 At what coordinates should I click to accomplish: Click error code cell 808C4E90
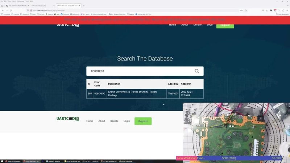tap(100, 93)
